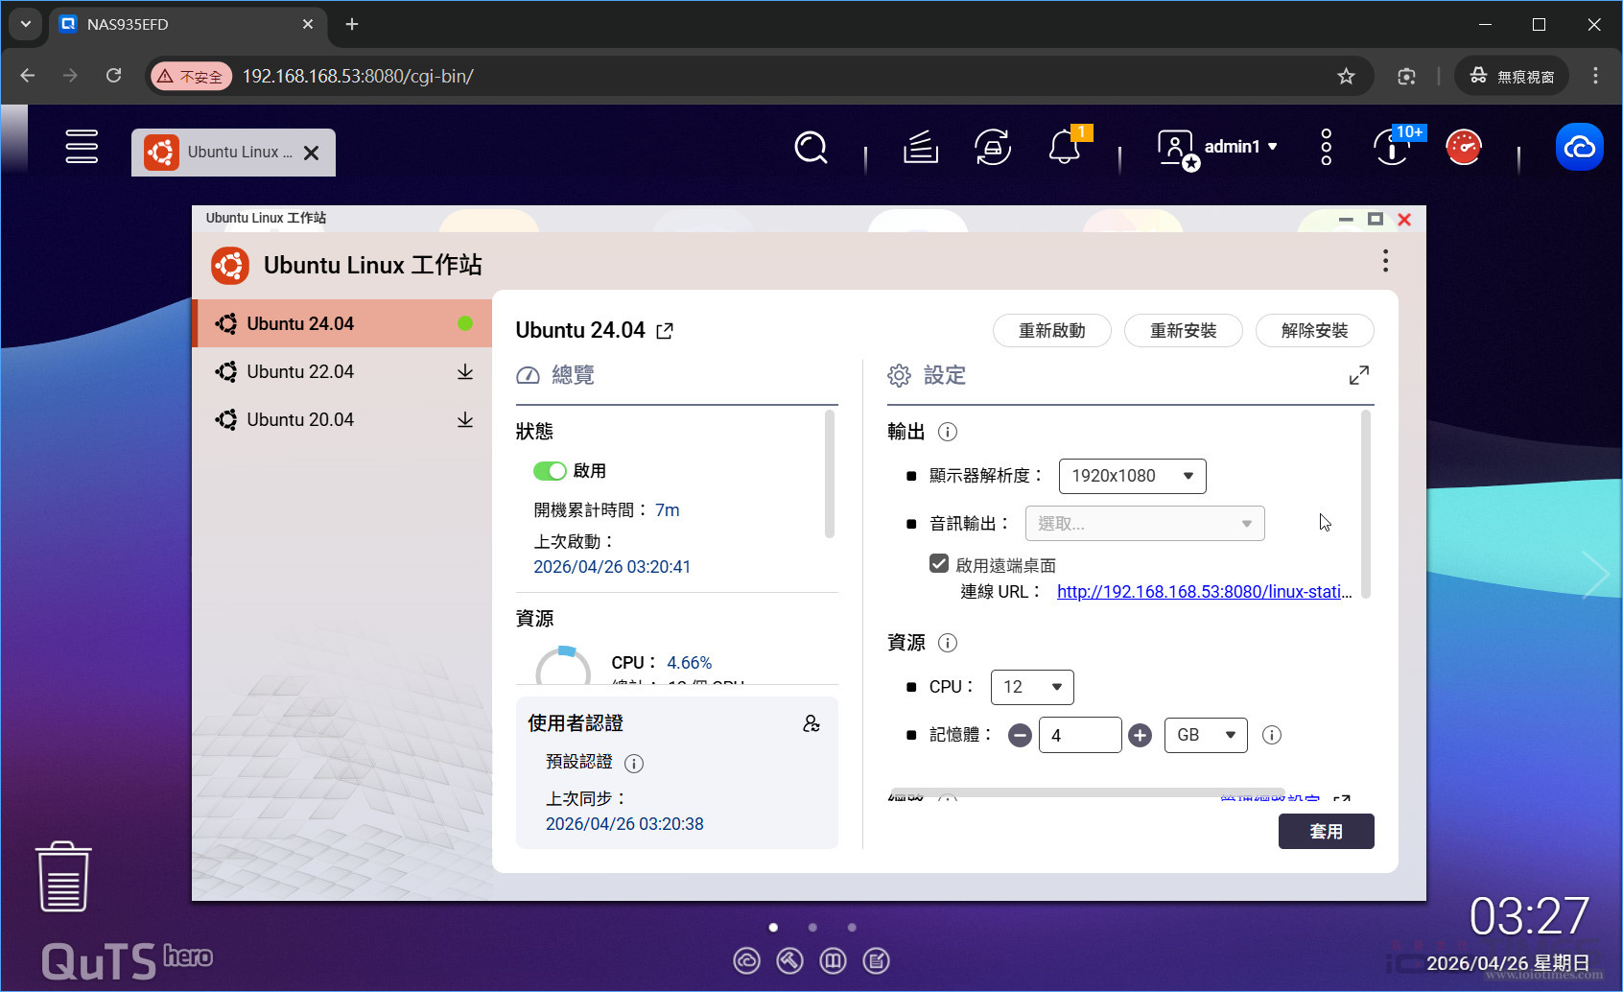Select Ubuntu 20.04 in the sidebar
Image resolution: width=1623 pixels, height=992 pixels.
pyautogui.click(x=300, y=420)
